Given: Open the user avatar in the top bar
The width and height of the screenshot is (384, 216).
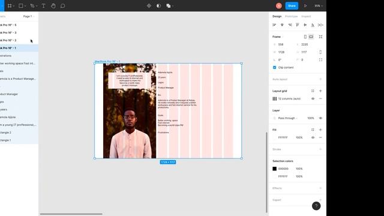Looking at the screenshot, I should [278, 5].
